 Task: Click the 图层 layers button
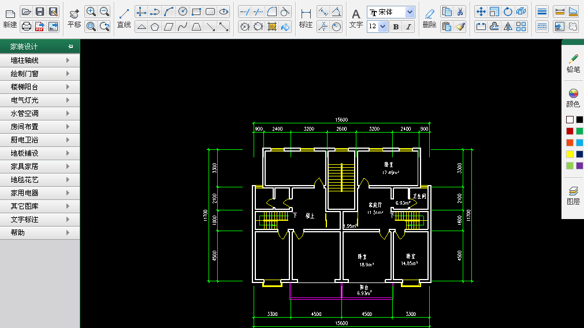click(573, 195)
